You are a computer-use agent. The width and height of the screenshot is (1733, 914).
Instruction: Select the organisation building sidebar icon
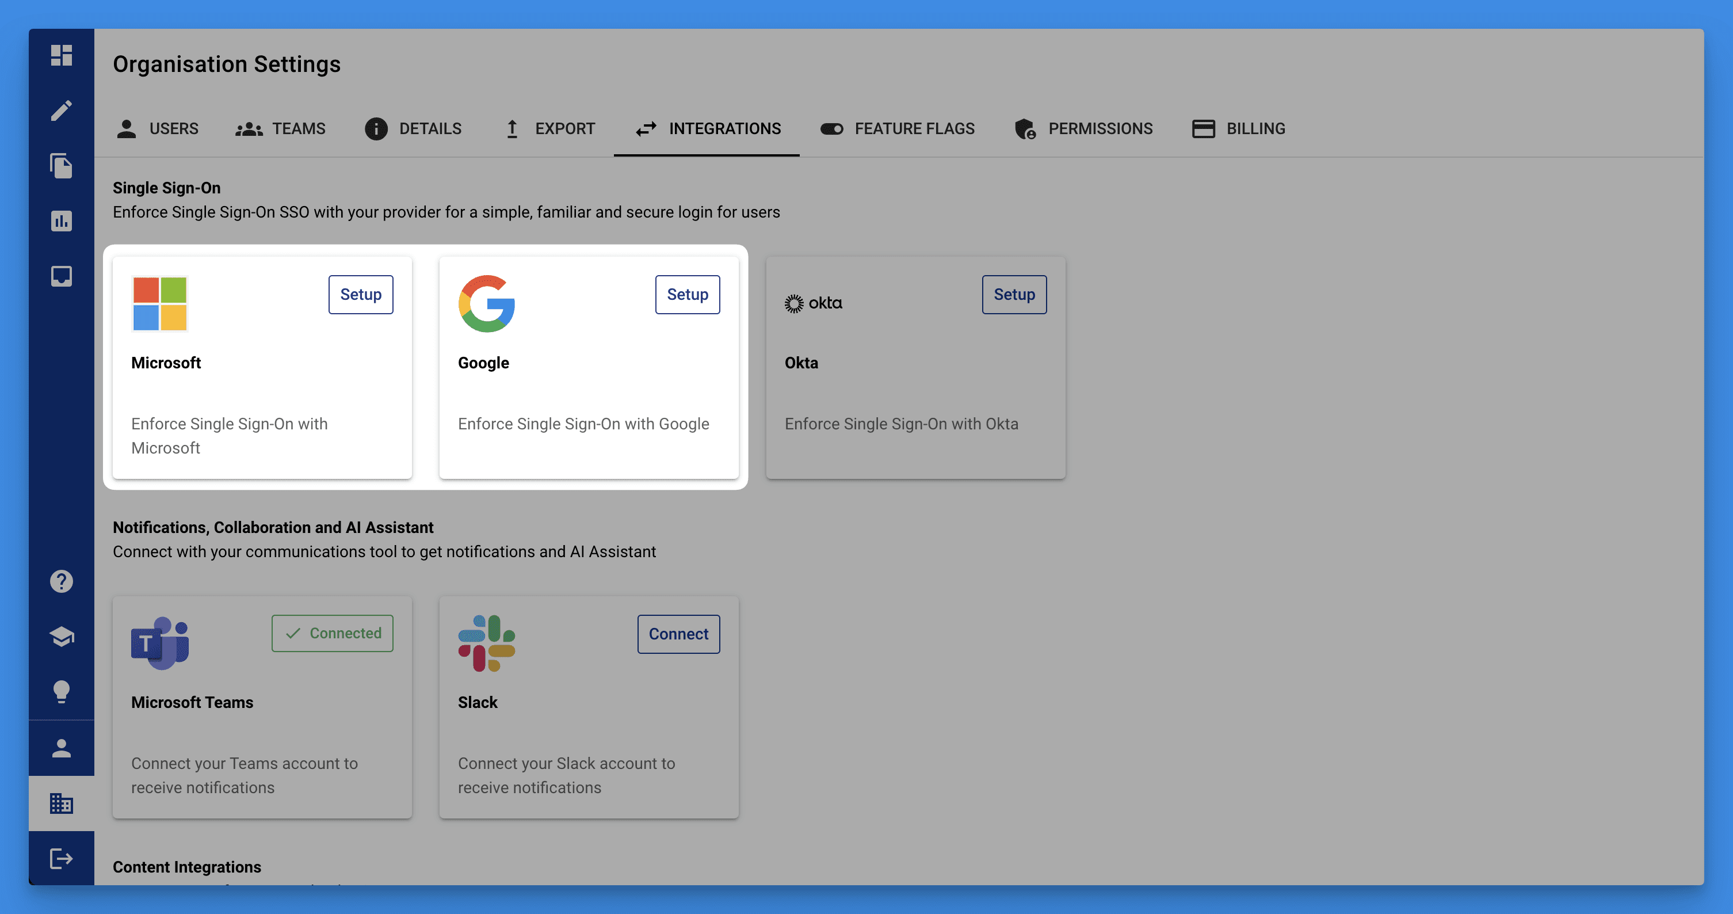61,803
